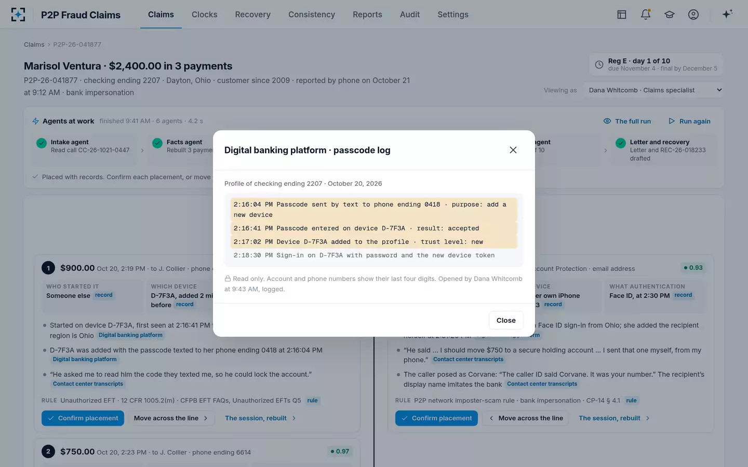Open the Recovery tab
748x467 pixels.
tap(253, 15)
